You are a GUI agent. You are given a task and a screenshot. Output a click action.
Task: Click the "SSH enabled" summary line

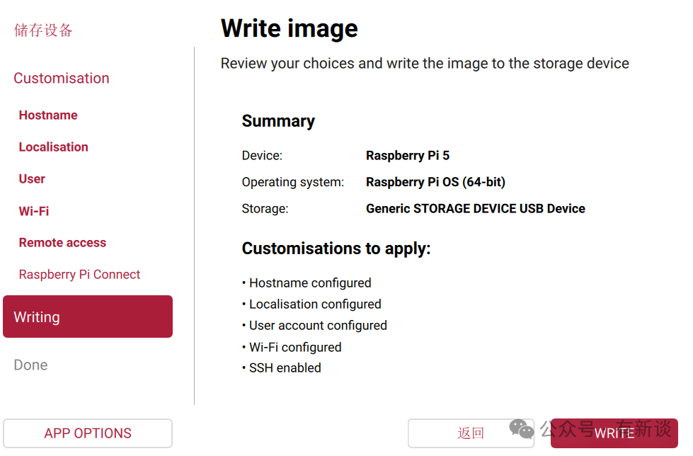point(285,368)
